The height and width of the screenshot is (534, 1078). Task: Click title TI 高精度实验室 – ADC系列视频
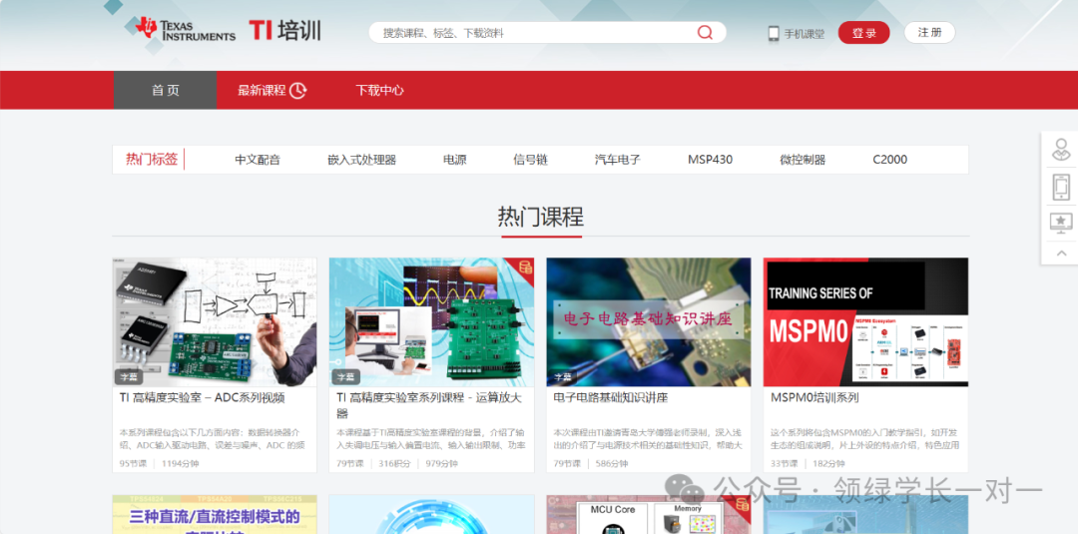[202, 397]
